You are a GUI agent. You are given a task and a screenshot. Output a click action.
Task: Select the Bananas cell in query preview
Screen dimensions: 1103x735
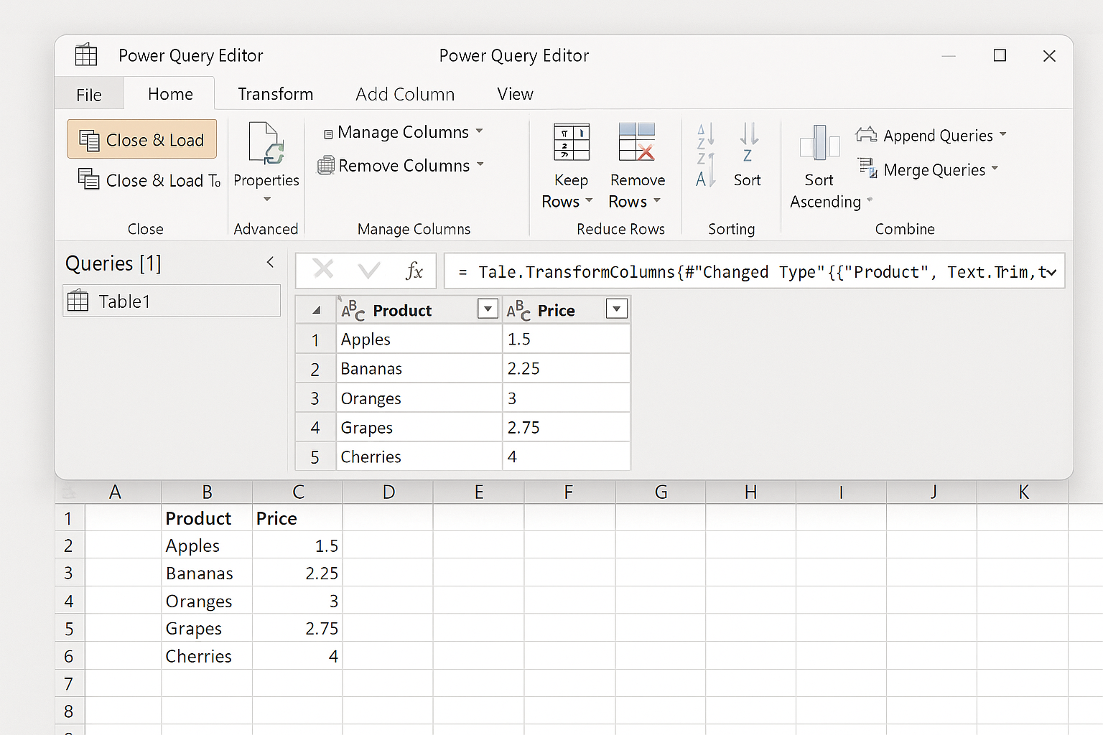(x=419, y=368)
